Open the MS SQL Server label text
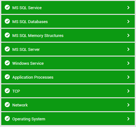Viewport: 136px width, 127px height. (26, 50)
